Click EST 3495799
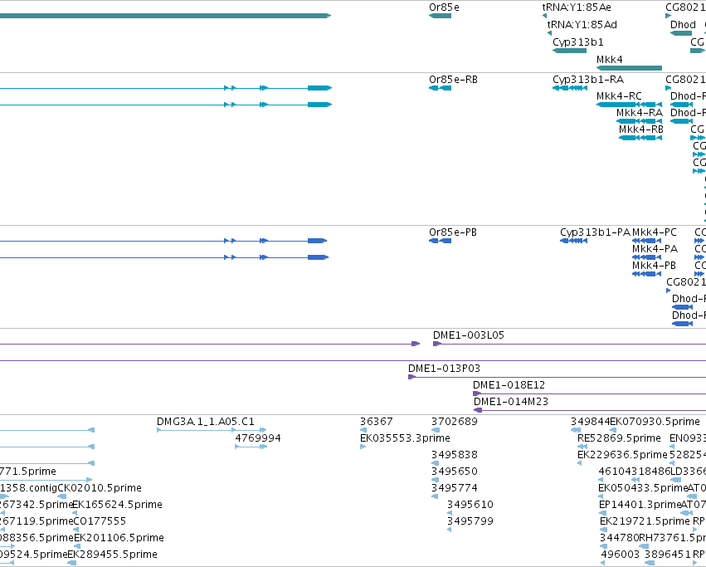The height and width of the screenshot is (567, 706). [450, 530]
